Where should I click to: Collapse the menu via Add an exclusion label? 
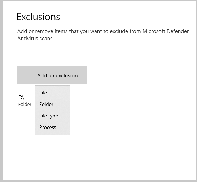click(57, 76)
